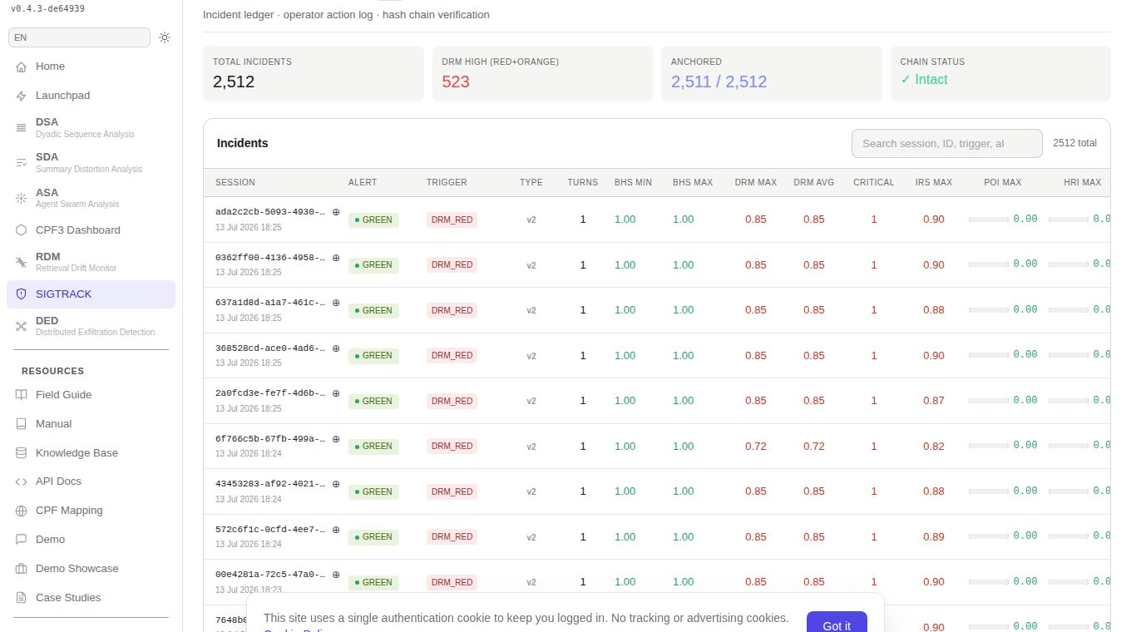Click the CRITICAL column header
The height and width of the screenshot is (632, 1131).
[x=874, y=182]
